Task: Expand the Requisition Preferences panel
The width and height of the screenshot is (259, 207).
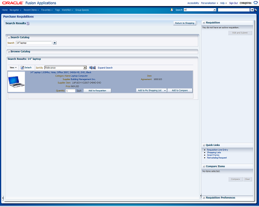Action: [204, 198]
